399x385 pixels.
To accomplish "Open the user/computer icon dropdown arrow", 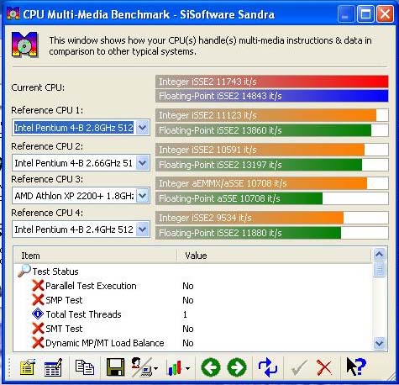I will (156, 368).
